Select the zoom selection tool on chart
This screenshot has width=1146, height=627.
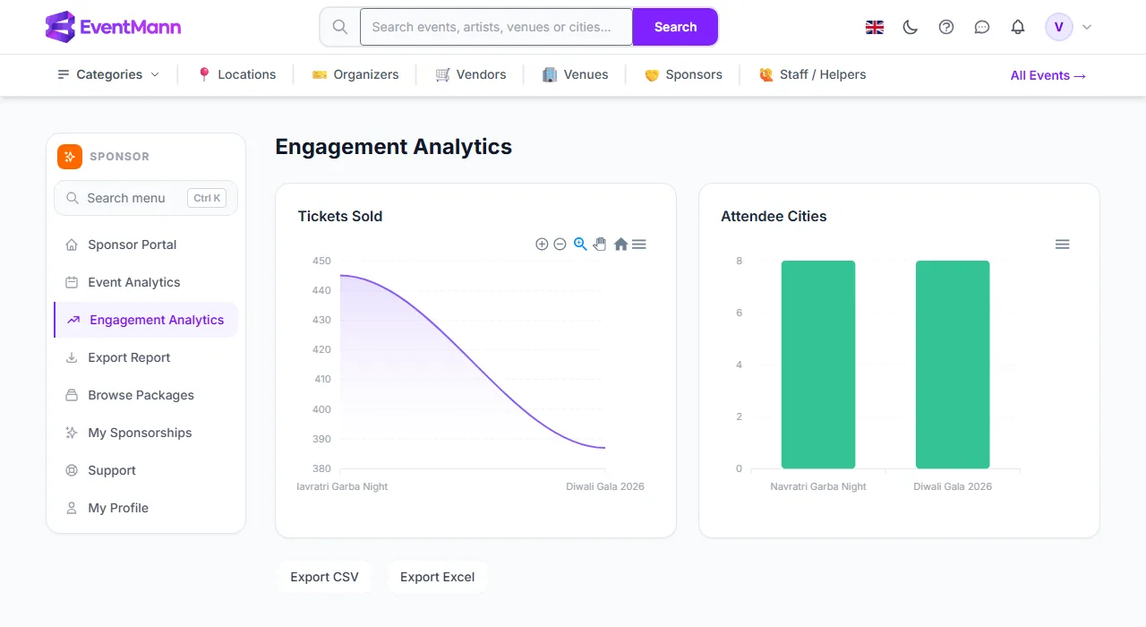click(x=580, y=244)
